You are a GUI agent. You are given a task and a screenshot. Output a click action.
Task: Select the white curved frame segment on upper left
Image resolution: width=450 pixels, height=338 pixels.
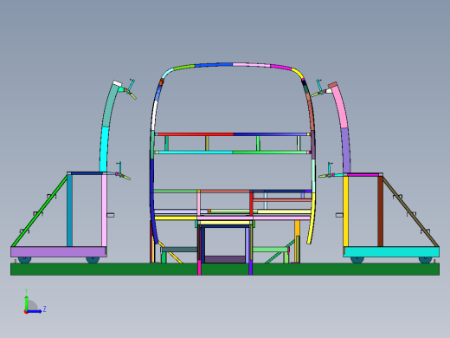155,115
